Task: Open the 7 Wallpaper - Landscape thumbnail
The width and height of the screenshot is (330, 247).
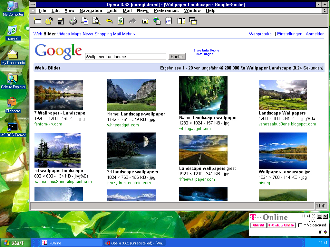Action: click(59, 95)
